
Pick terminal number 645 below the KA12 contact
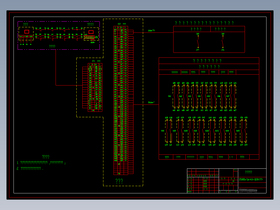(210, 145)
